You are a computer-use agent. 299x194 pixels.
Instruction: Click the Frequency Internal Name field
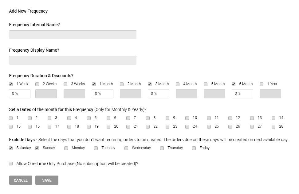click(73, 35)
